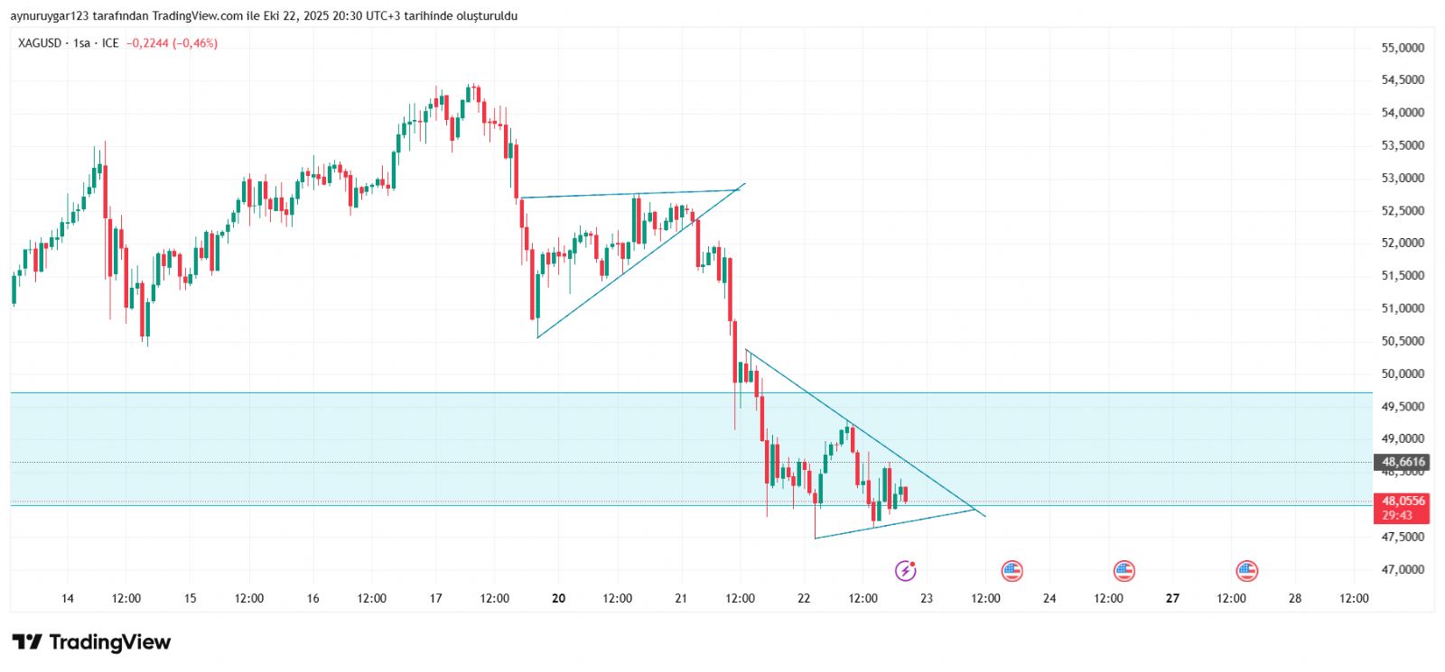
Task: Open the purple lightning event icon
Action: pyautogui.click(x=905, y=570)
